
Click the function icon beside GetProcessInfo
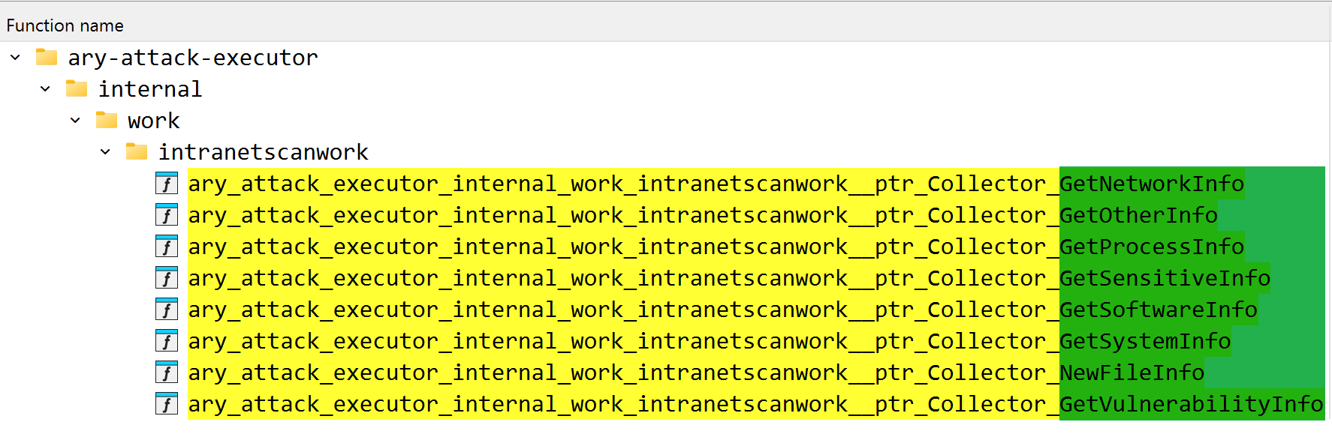tap(166, 247)
